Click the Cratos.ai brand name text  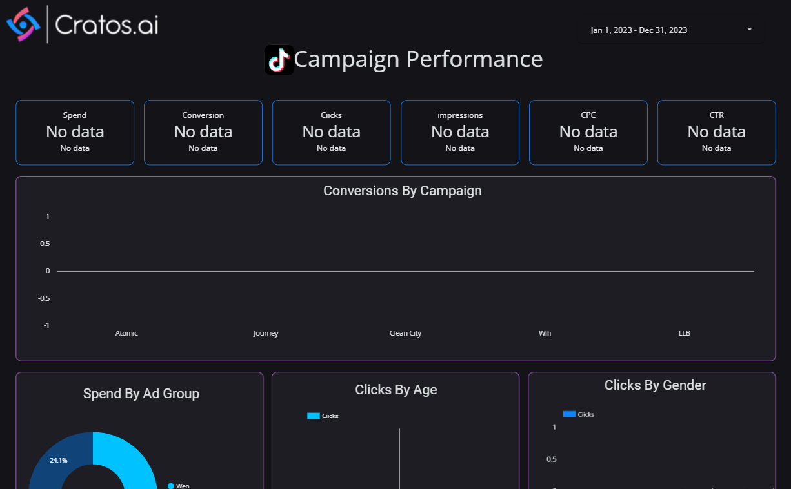coord(106,25)
